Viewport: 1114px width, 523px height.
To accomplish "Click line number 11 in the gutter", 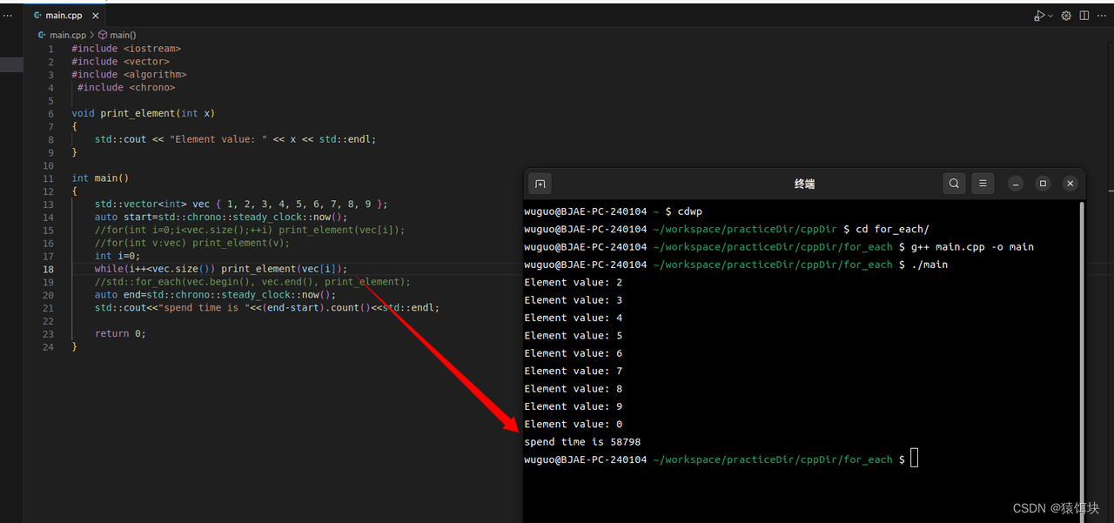I will click(x=48, y=178).
